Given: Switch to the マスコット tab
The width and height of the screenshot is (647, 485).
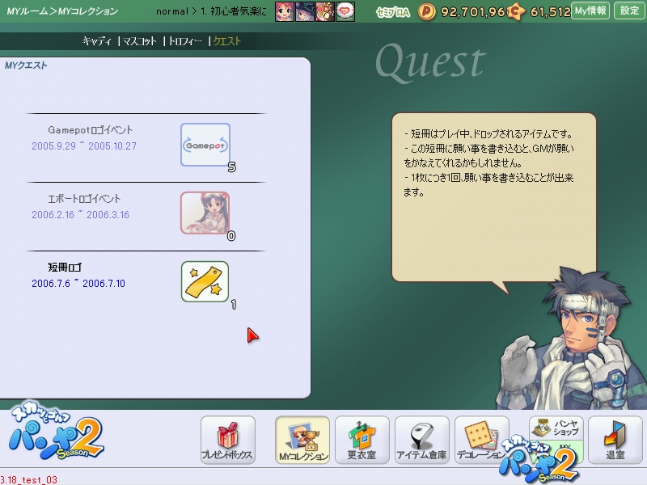Looking at the screenshot, I should click(141, 40).
